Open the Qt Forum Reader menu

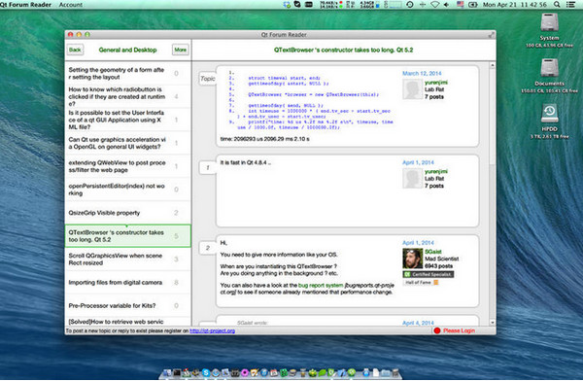pos(25,5)
